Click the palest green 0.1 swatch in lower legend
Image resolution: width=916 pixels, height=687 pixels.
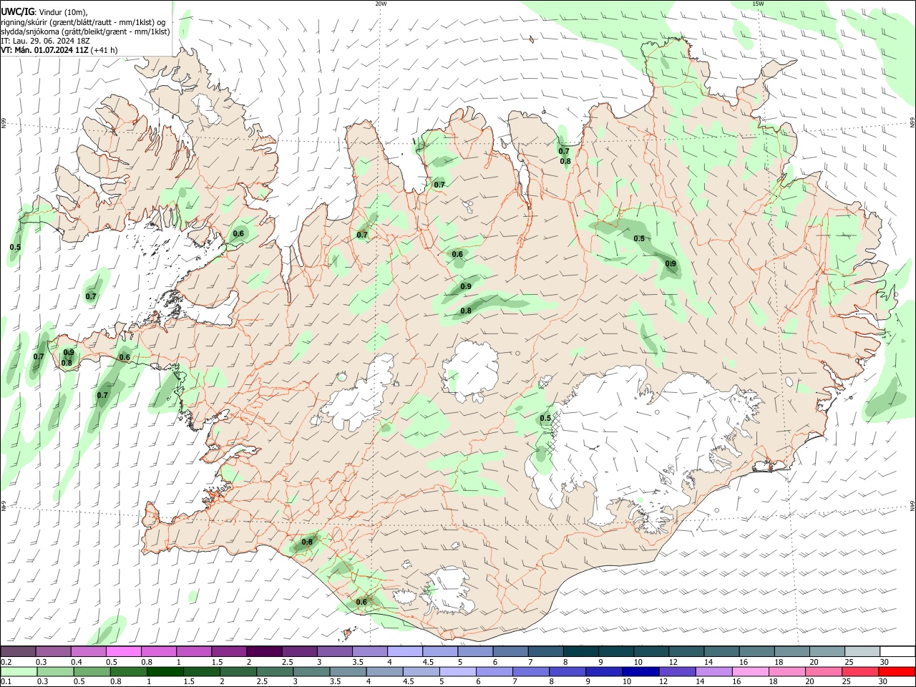click(x=19, y=672)
